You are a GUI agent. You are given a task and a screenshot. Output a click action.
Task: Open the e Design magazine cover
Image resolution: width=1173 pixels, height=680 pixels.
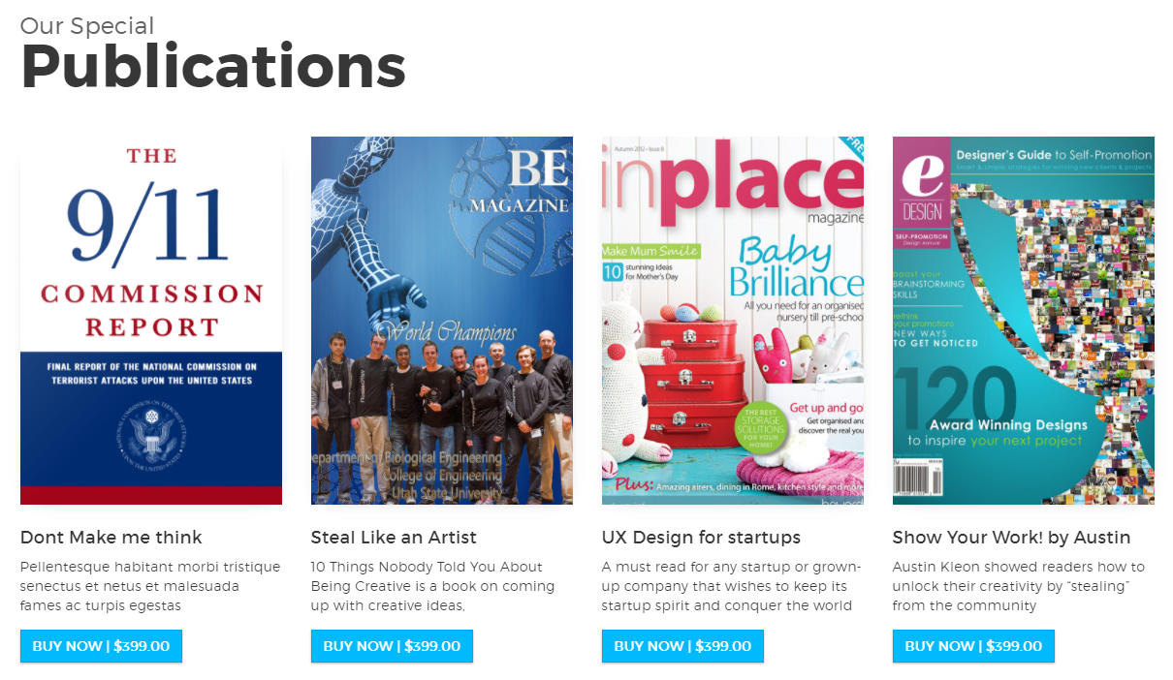(1024, 321)
